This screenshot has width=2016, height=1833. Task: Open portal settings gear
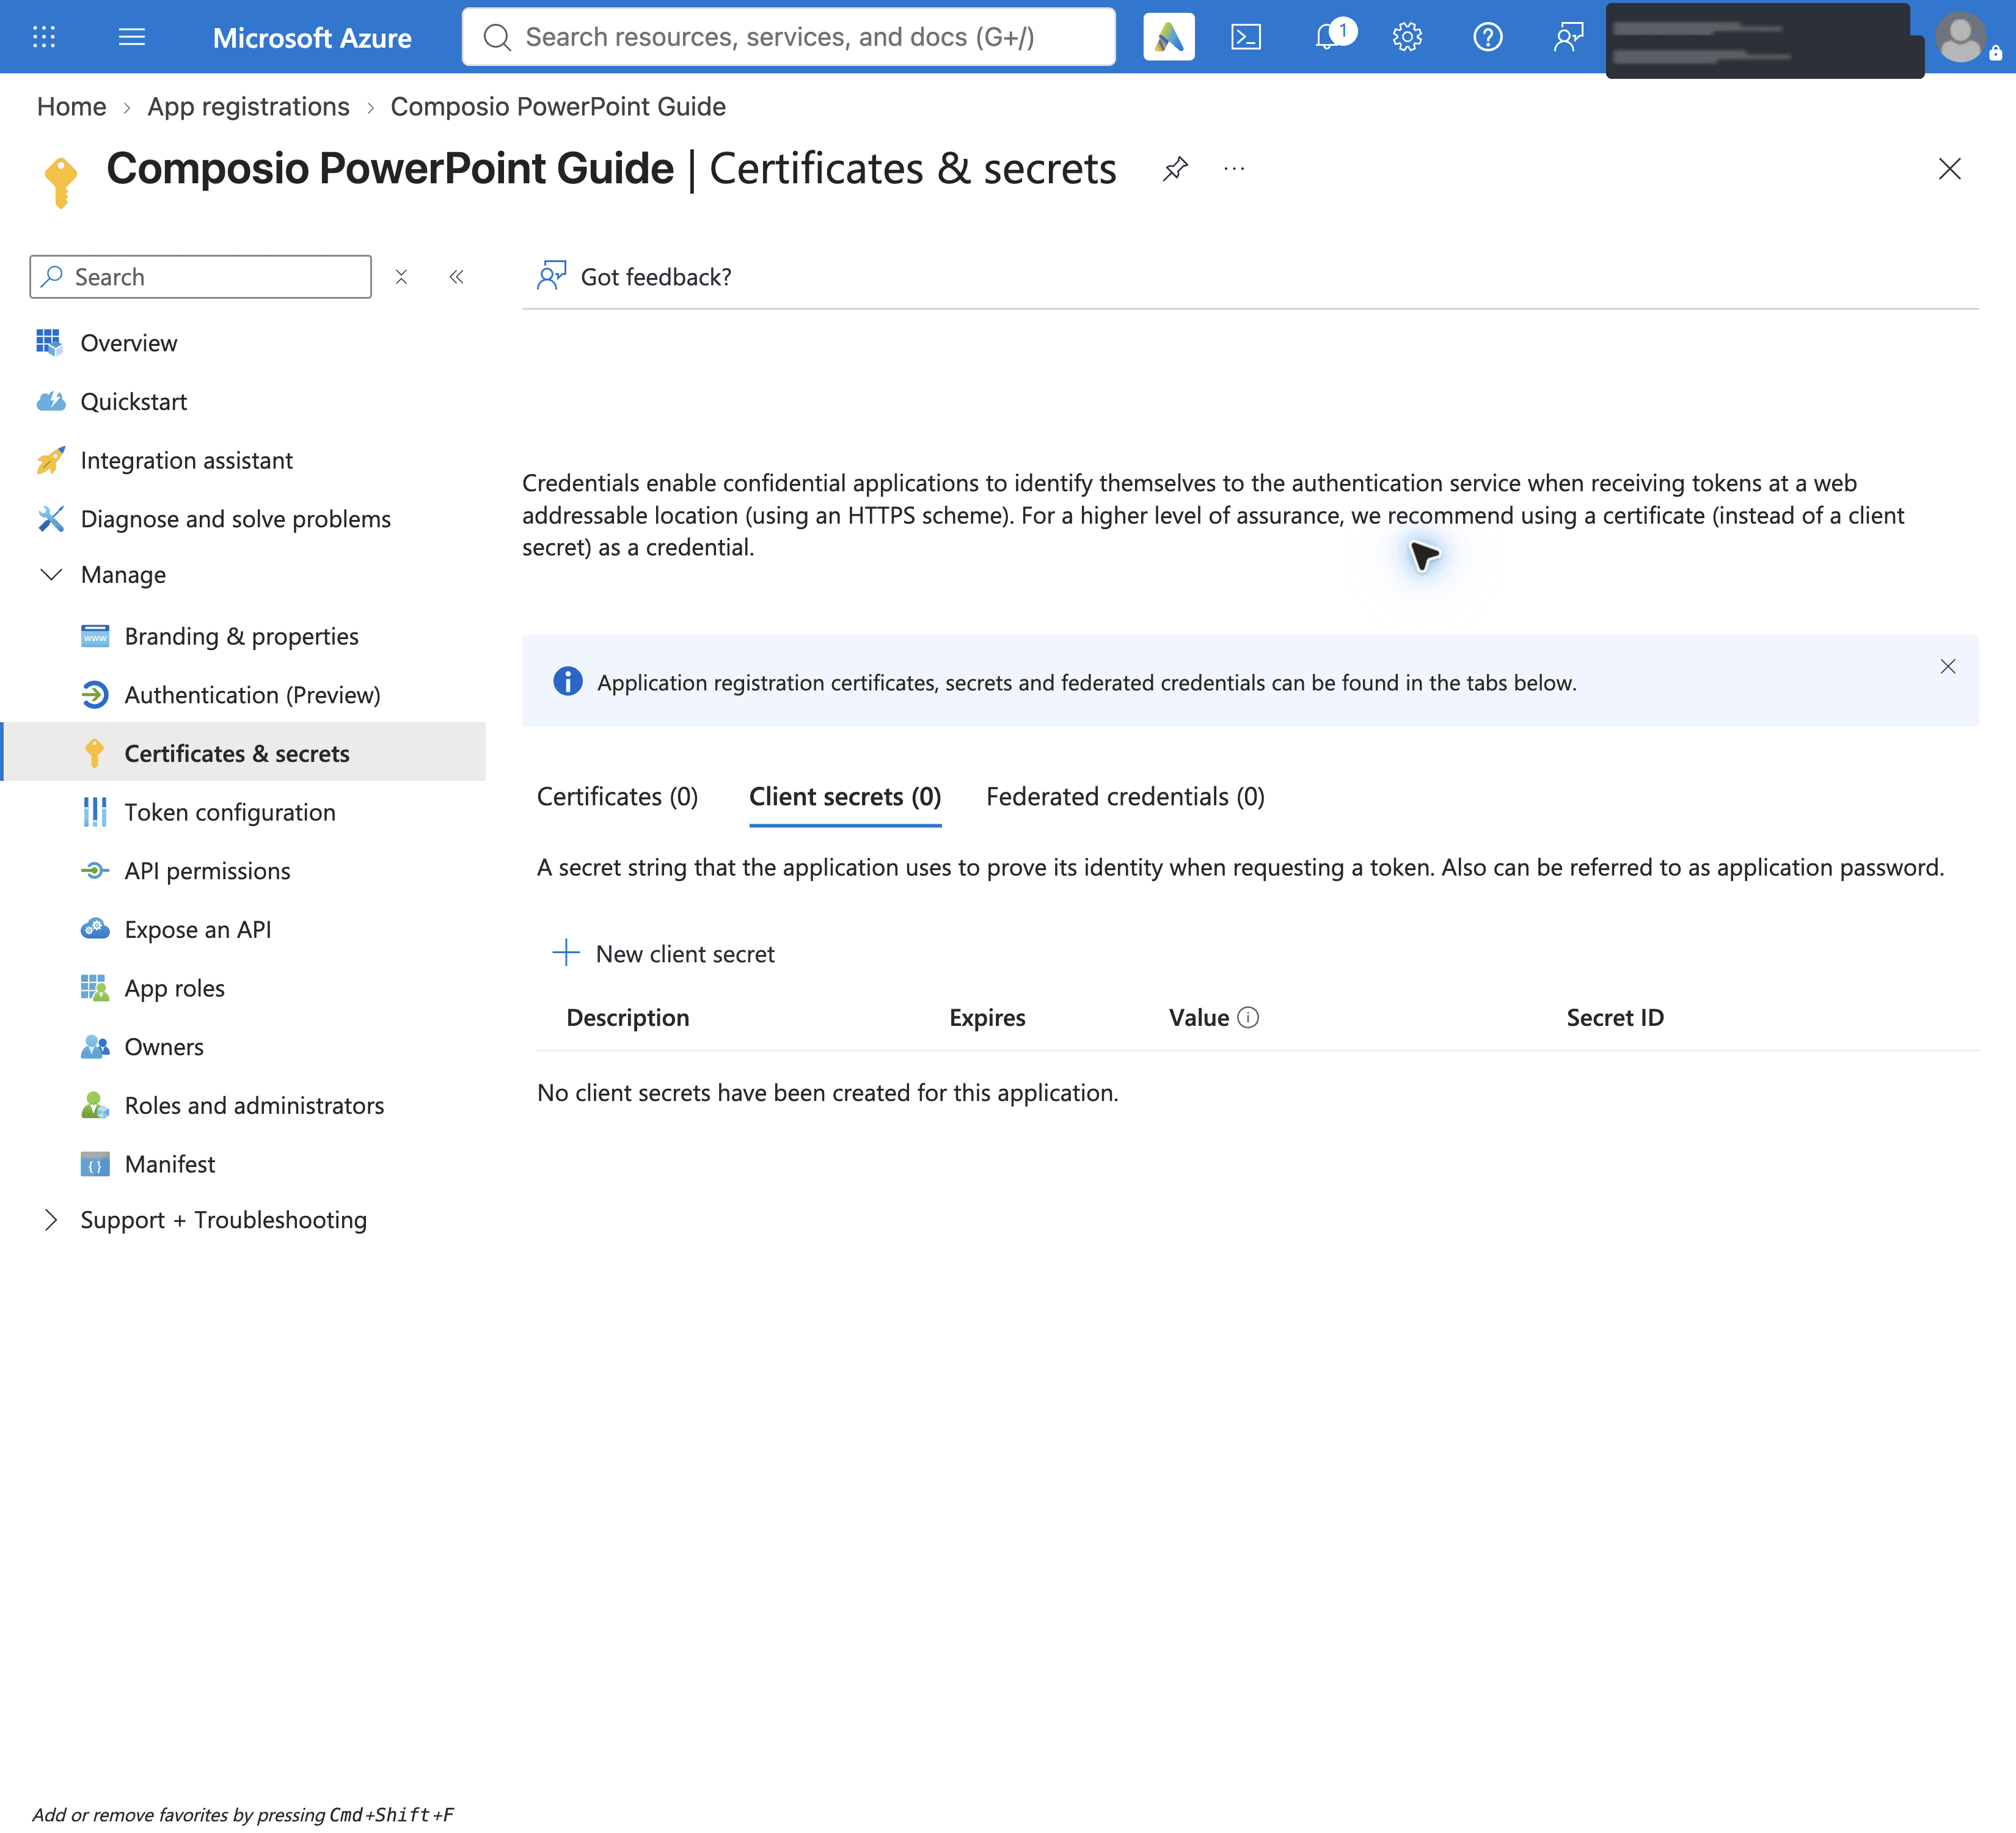1407,37
